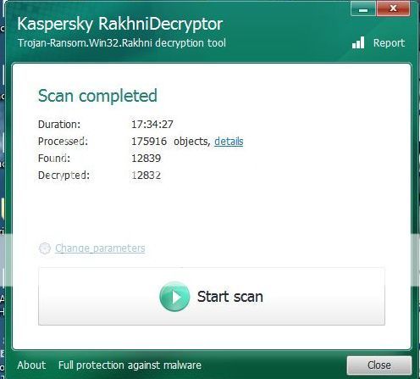Click the Report bar chart icon
This screenshot has width=420, height=379.
click(x=358, y=42)
